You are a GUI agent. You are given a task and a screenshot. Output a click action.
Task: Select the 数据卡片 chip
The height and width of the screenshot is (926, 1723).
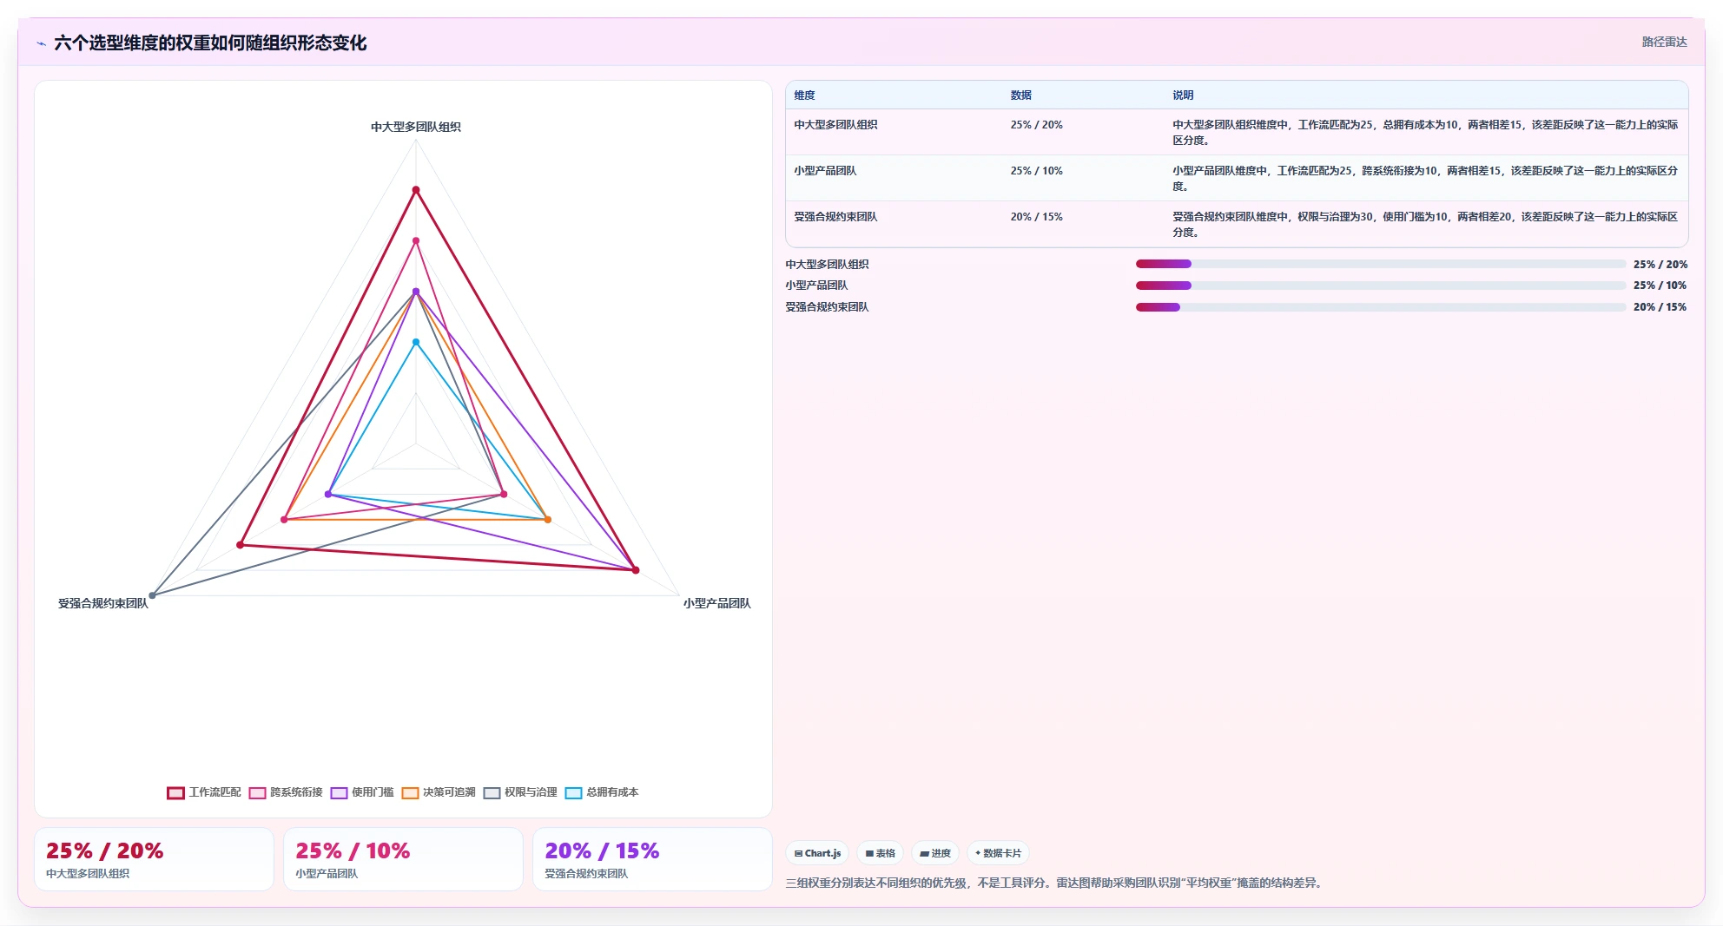[x=998, y=853]
